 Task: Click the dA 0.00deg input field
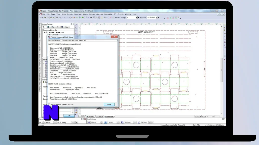(66, 122)
